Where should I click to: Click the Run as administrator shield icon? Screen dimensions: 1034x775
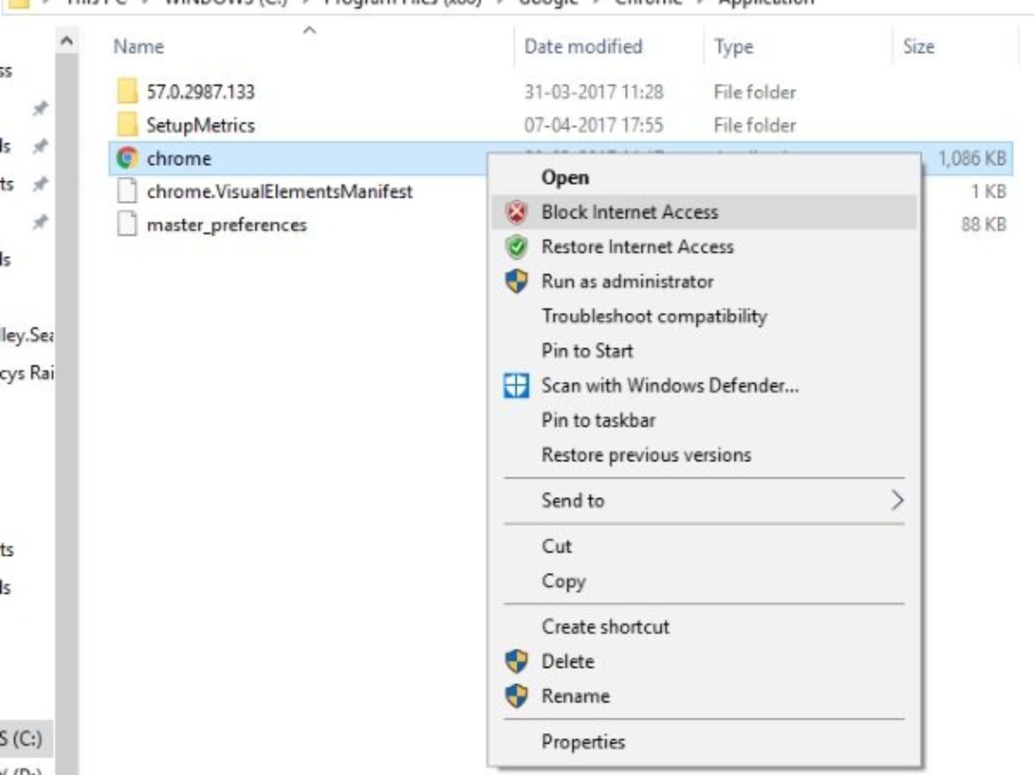pos(516,282)
